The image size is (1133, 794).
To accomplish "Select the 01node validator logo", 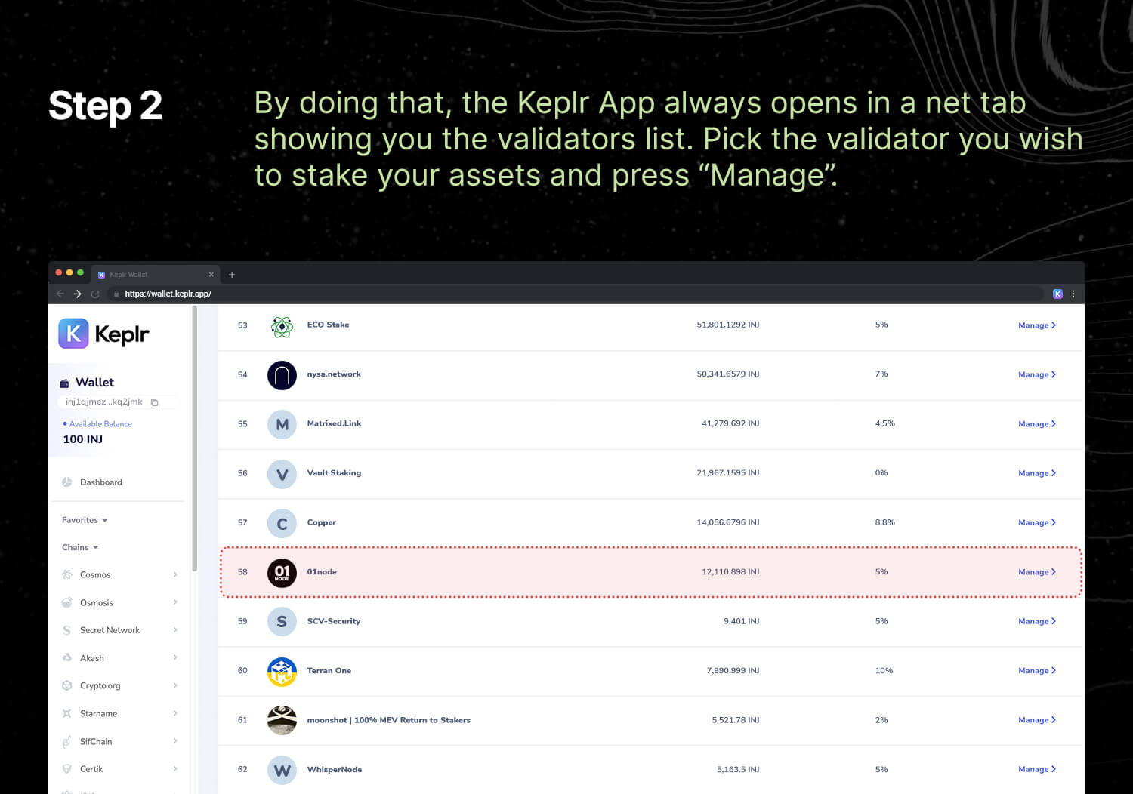I will click(x=282, y=572).
